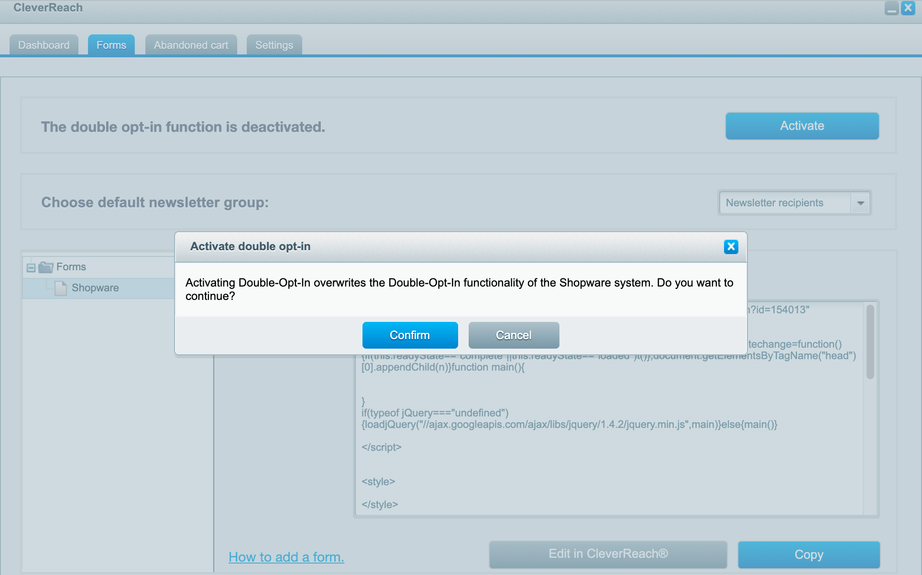Click the Forms folder icon in tree
This screenshot has height=575, width=922.
tap(46, 267)
